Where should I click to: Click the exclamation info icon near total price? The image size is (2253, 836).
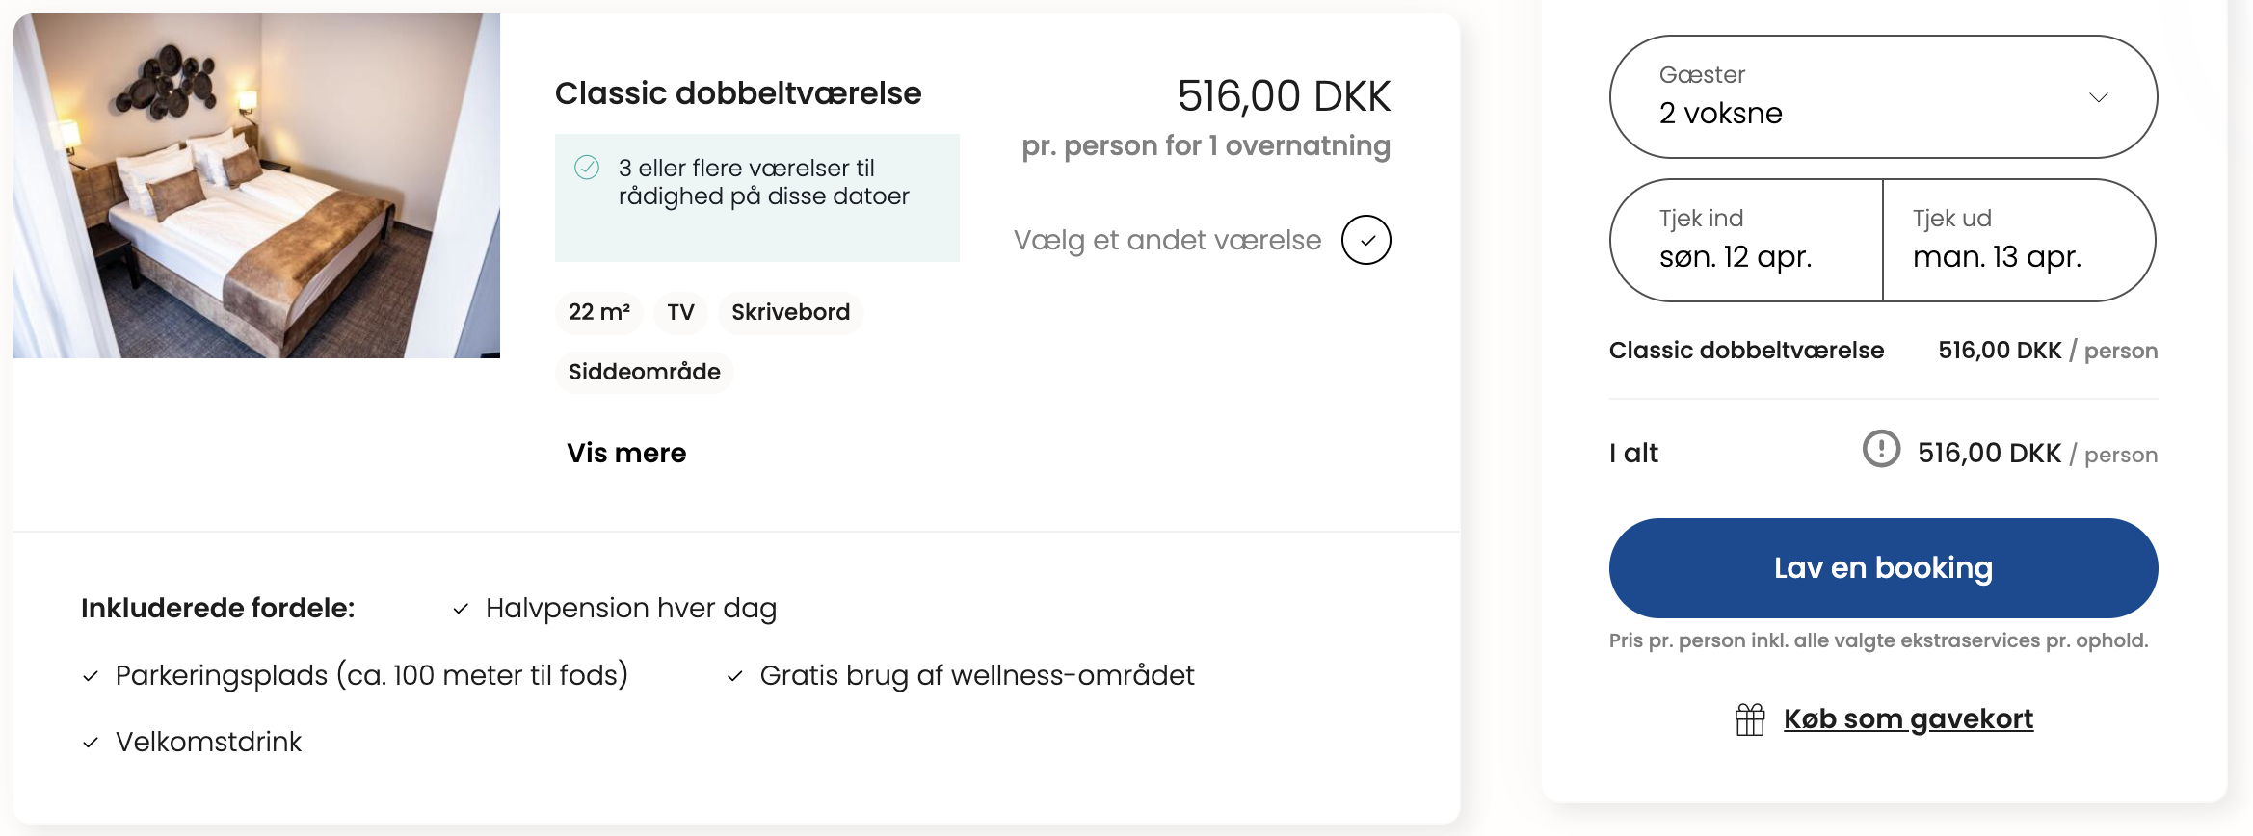click(x=1881, y=449)
